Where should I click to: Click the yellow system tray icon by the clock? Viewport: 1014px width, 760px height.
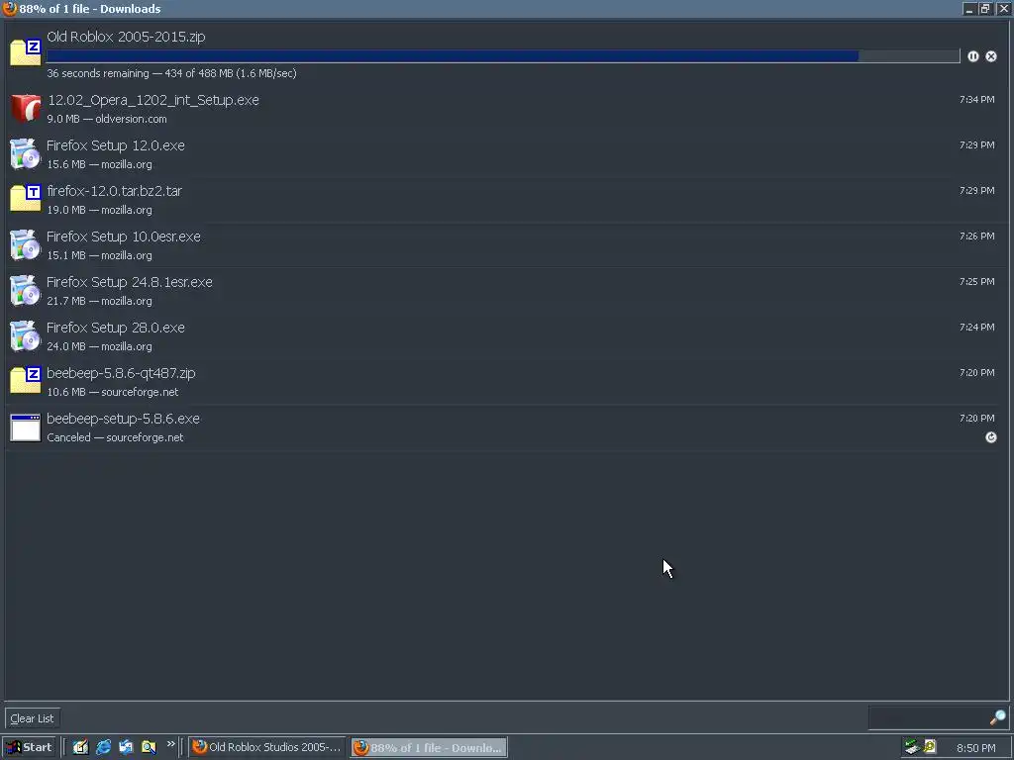(930, 747)
